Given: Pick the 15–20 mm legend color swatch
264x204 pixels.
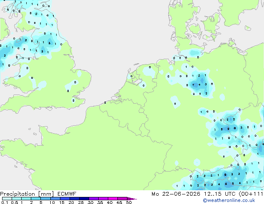Looking at the screenshot, I should [65, 199].
